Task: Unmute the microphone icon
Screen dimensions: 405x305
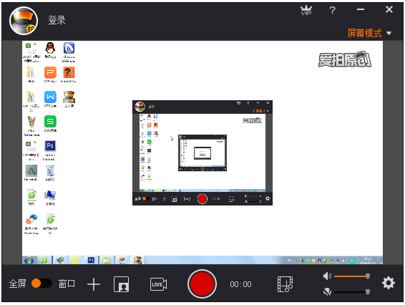Action: 327,292
